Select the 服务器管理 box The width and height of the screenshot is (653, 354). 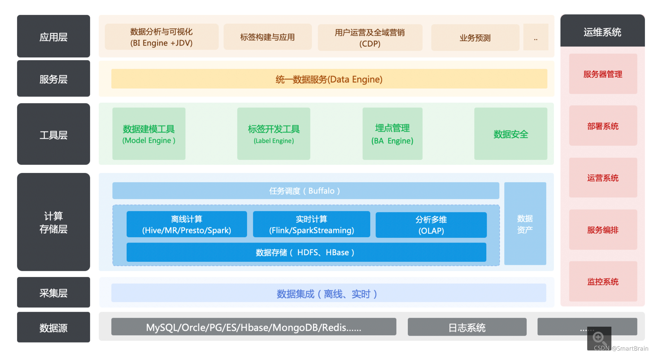click(603, 74)
